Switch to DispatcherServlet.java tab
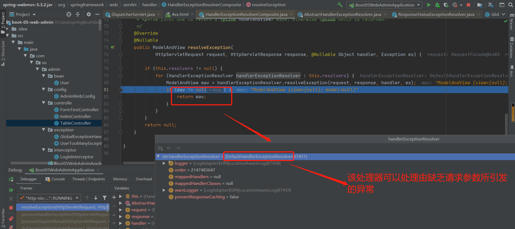 [x=133, y=14]
